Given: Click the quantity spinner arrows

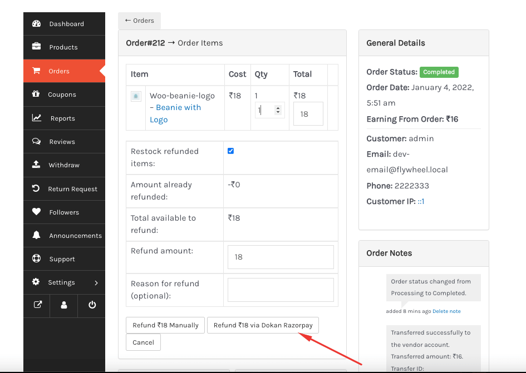Looking at the screenshot, I should [x=278, y=110].
